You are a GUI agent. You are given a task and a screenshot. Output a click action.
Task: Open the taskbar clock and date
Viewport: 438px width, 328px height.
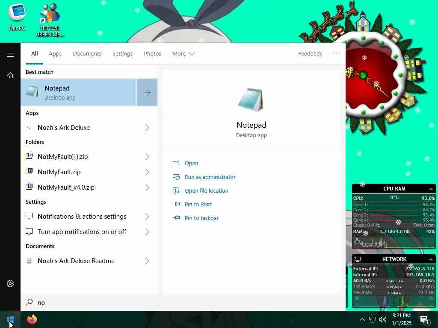[402, 319]
